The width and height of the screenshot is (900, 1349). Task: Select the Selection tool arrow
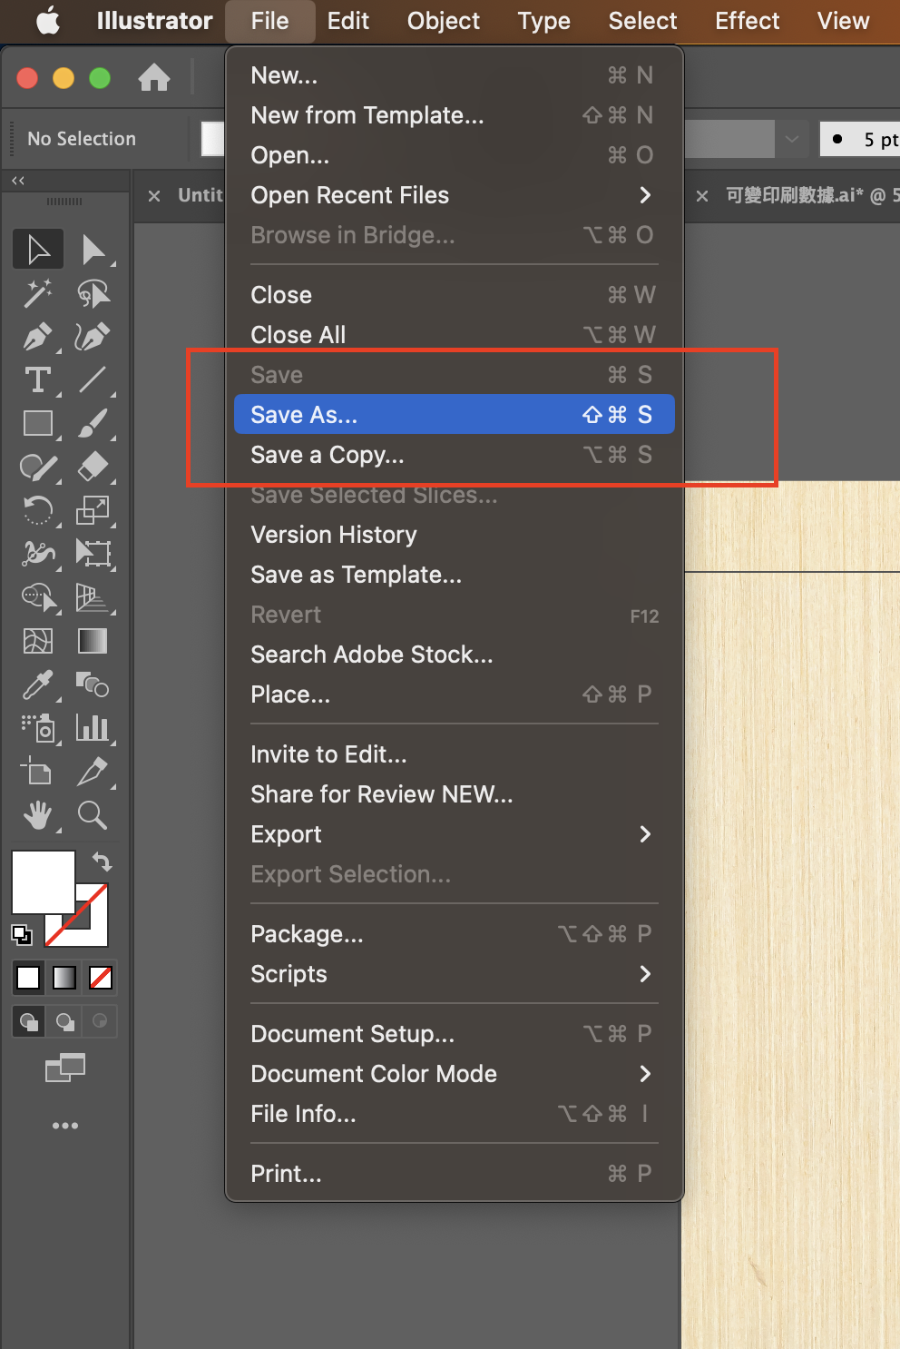click(x=38, y=249)
